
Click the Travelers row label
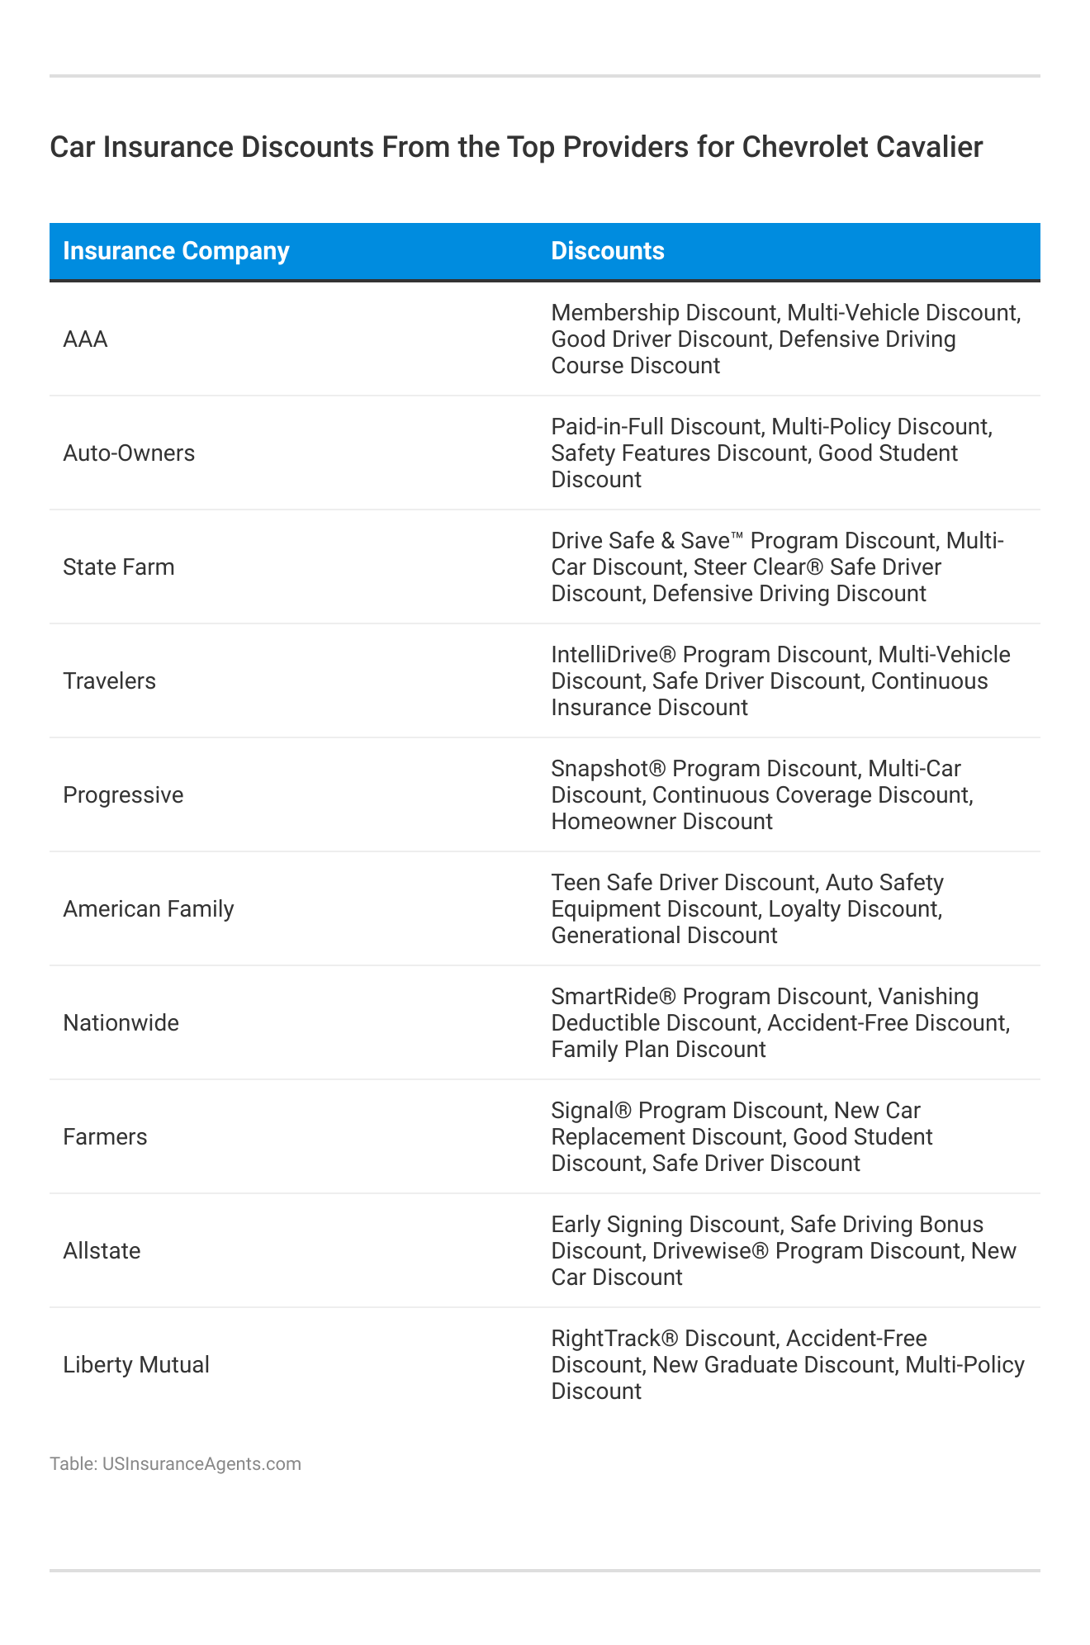click(x=110, y=681)
